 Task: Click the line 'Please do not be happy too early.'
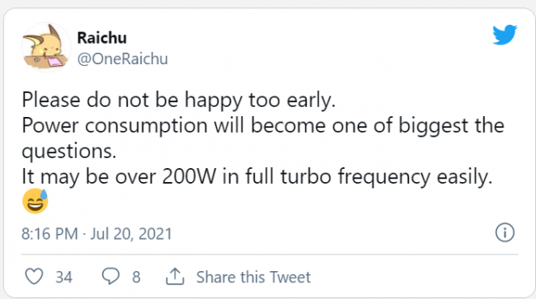pyautogui.click(x=179, y=100)
